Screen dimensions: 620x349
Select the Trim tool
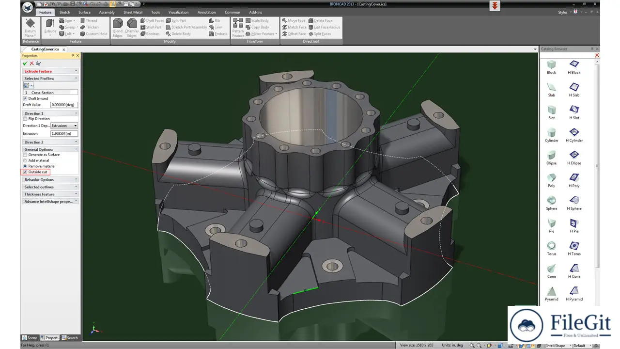(216, 27)
